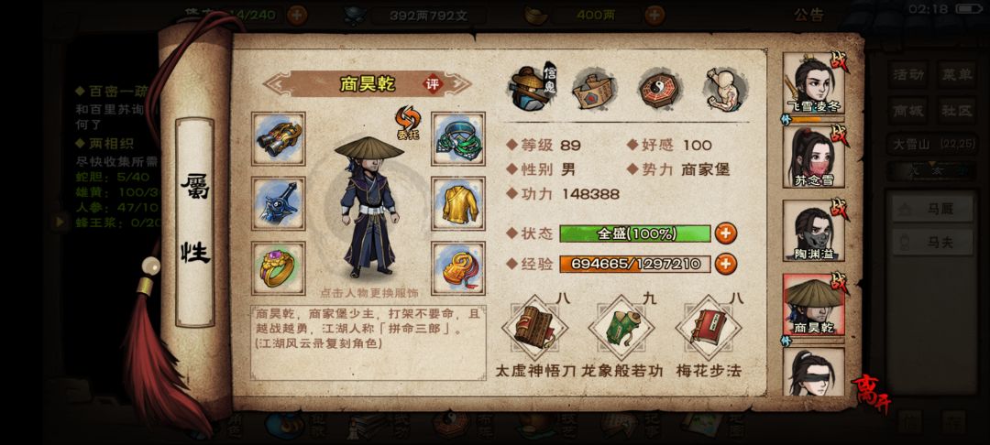Image resolution: width=990 pixels, height=445 pixels.
Task: Open the gauntlet equipment slot
Action: click(x=279, y=138)
